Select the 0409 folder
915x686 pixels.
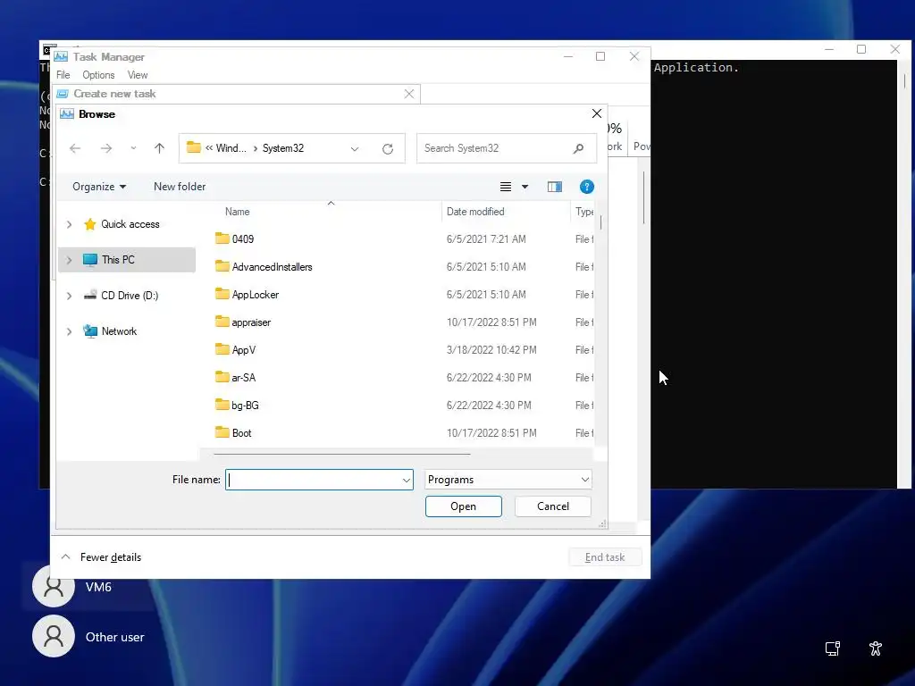[243, 239]
